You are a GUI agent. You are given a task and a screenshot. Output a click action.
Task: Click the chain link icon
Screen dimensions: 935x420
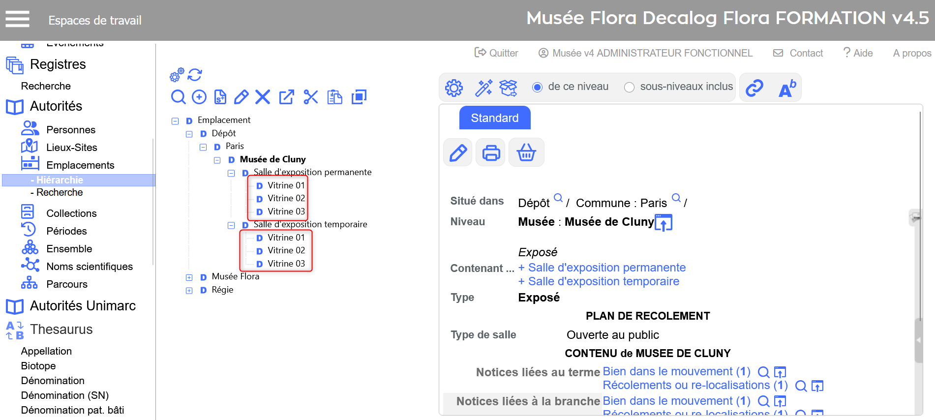(x=754, y=88)
